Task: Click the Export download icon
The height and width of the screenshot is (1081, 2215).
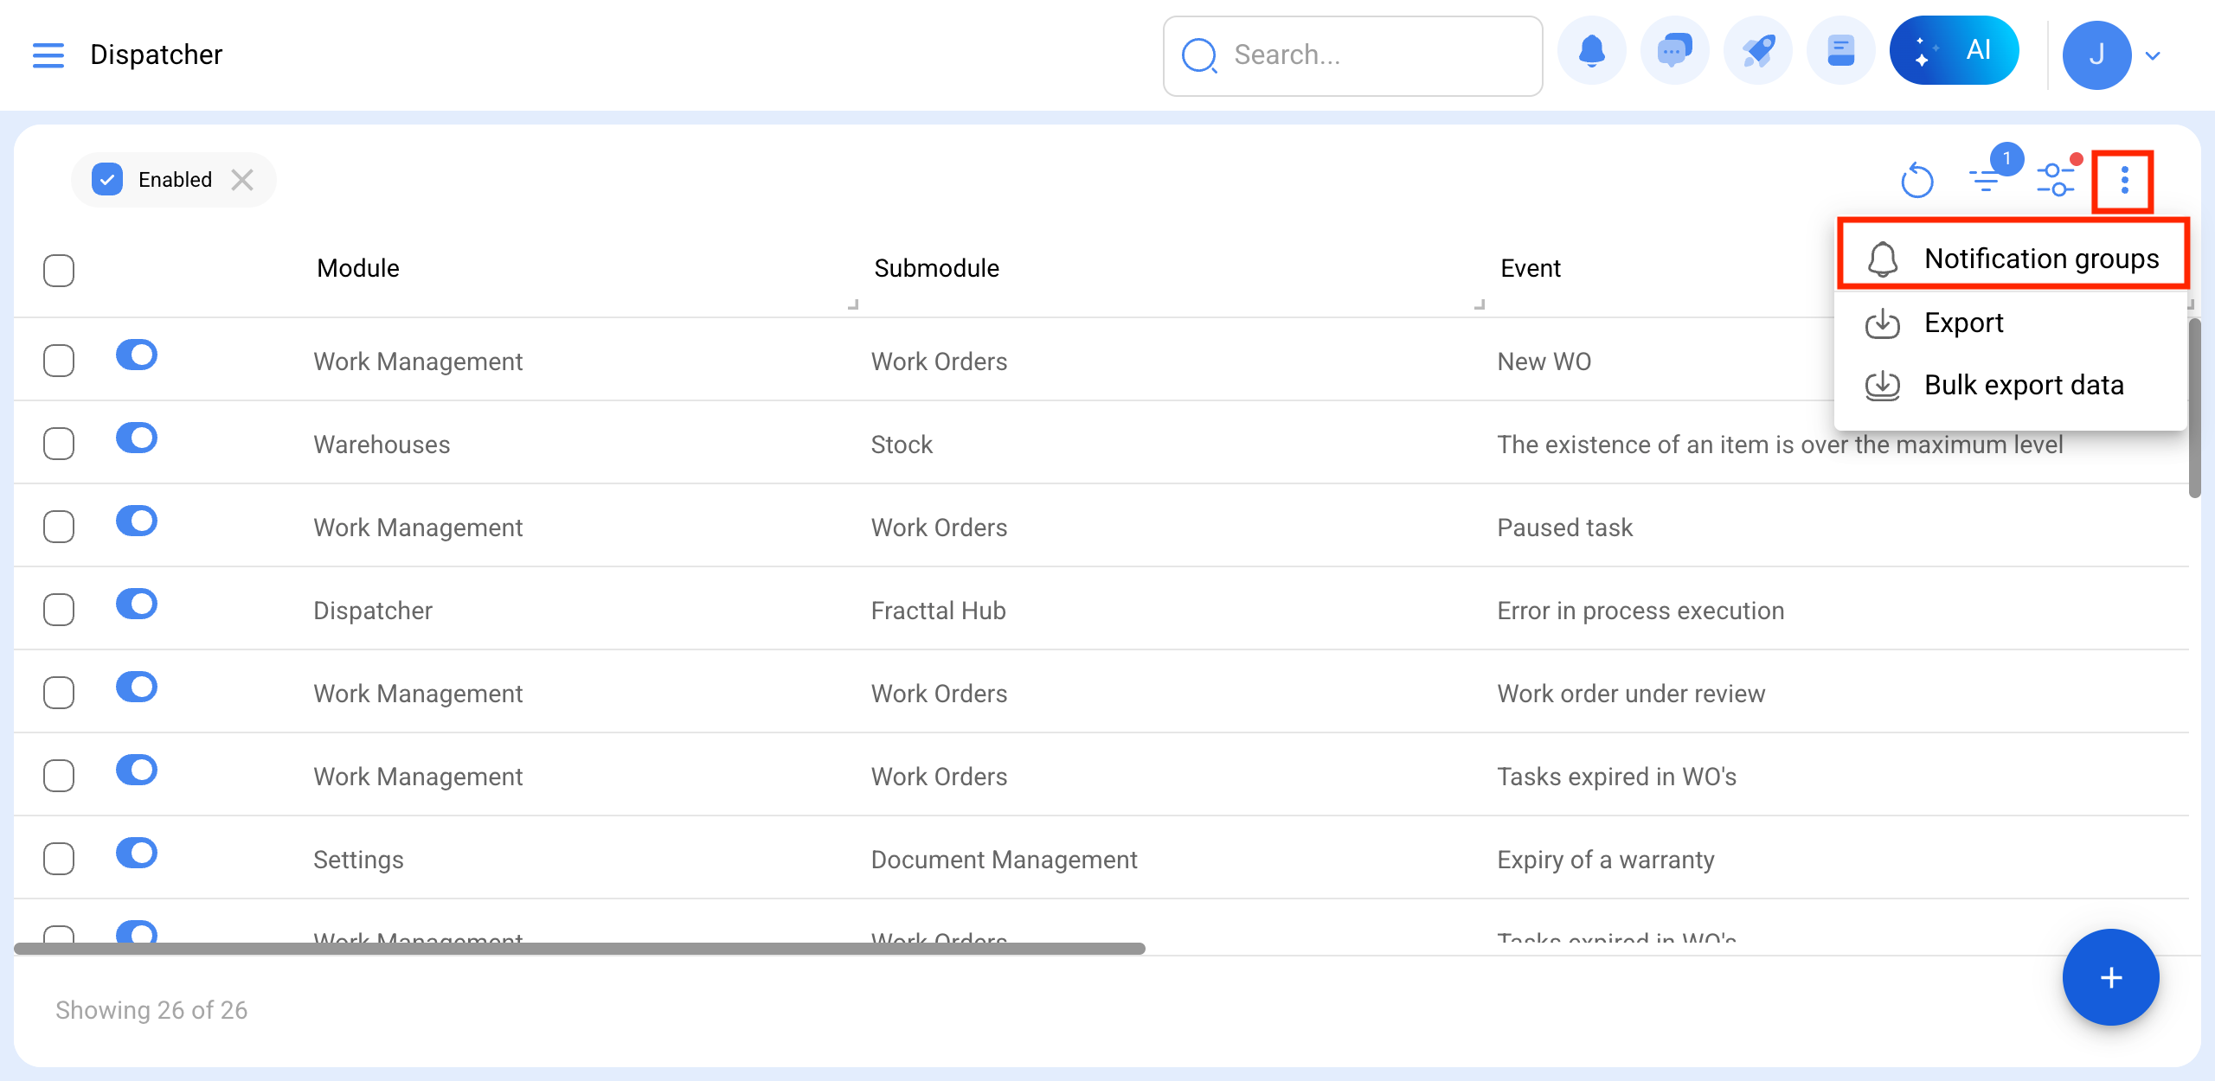Action: pos(1882,323)
